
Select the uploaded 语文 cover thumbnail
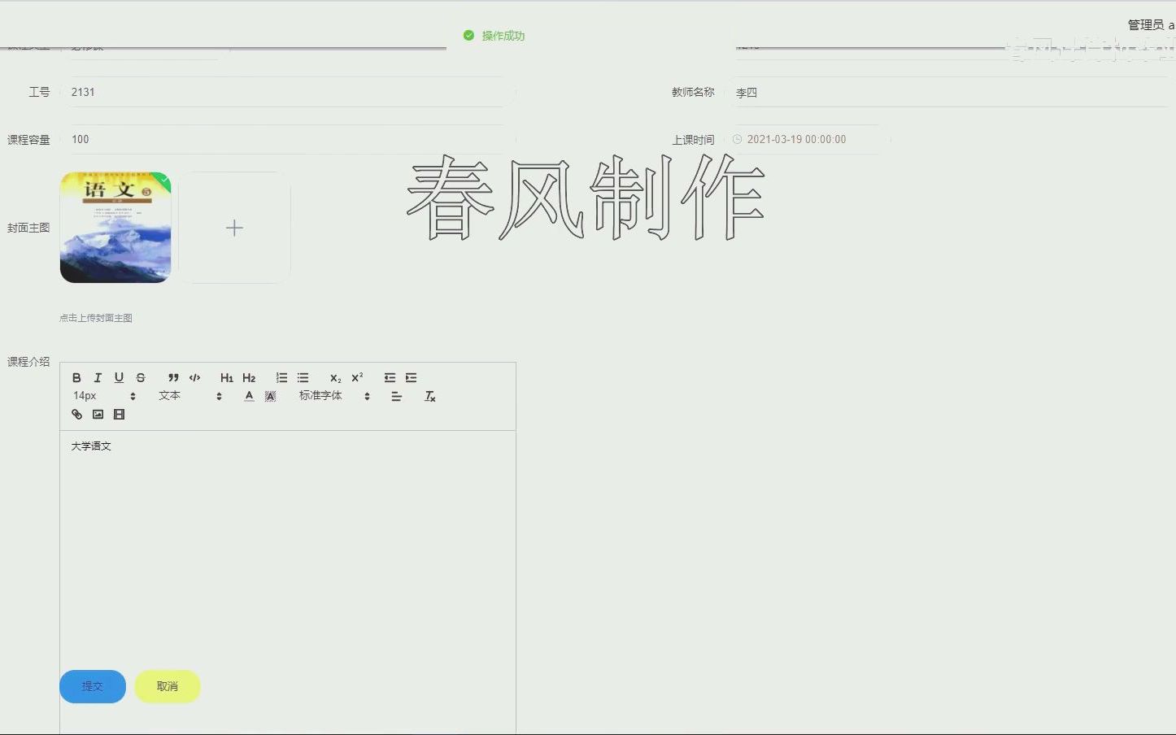[115, 228]
